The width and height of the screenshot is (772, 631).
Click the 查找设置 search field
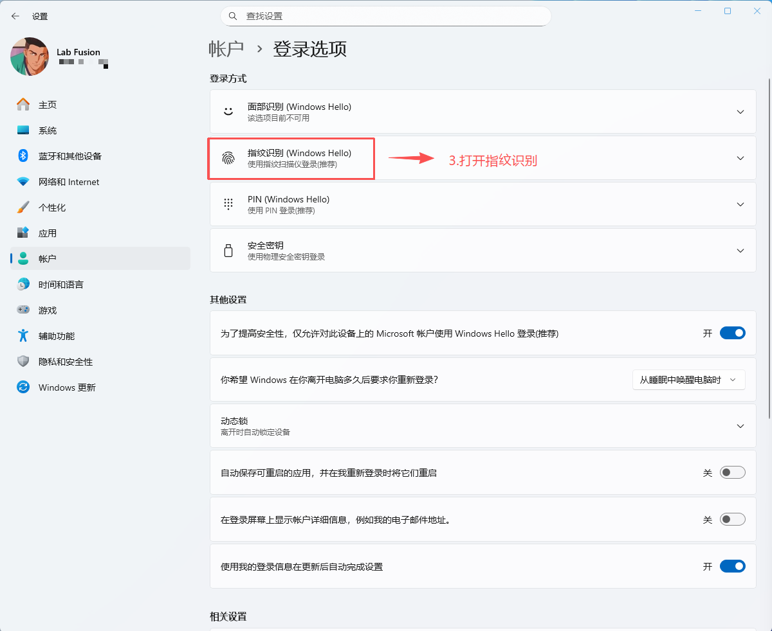point(386,16)
